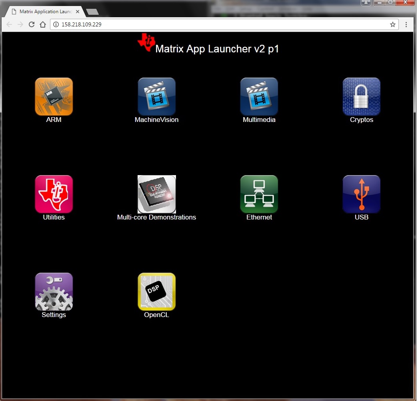Launch the Multi-core Demonstrations DSP icon
Viewport: 418px width, 401px height.
pyautogui.click(x=156, y=194)
